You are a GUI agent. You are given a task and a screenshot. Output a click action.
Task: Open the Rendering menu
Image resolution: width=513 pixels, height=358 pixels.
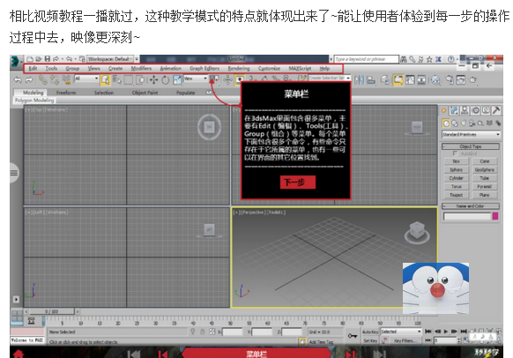pyautogui.click(x=239, y=69)
